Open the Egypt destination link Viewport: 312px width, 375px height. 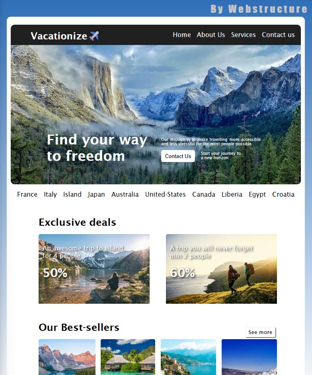pos(257,194)
